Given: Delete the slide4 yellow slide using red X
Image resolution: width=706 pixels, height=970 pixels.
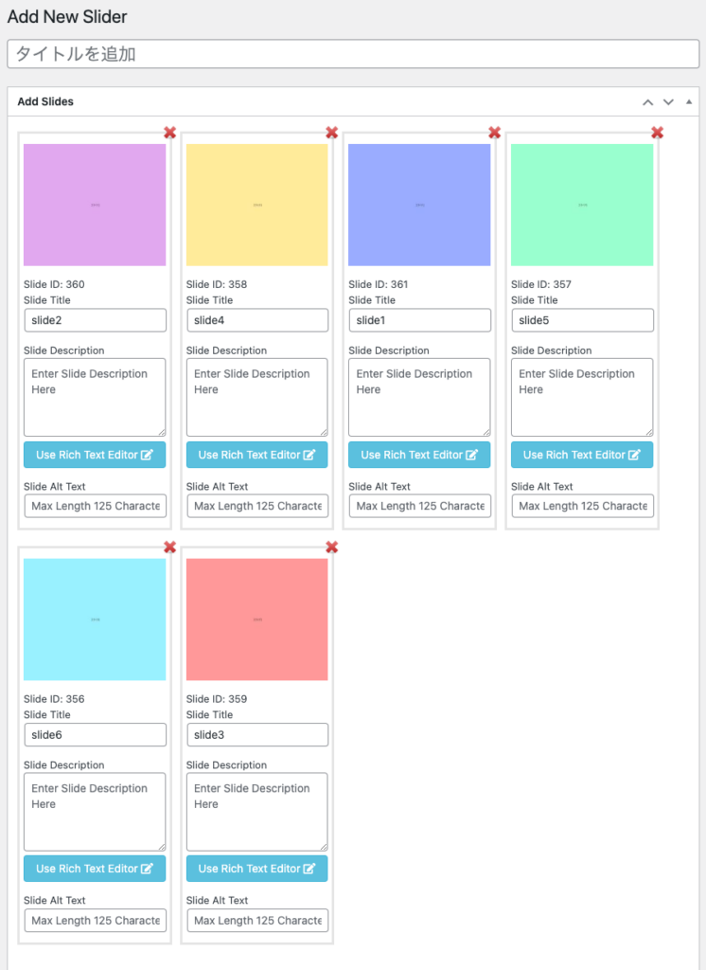Looking at the screenshot, I should click(332, 133).
